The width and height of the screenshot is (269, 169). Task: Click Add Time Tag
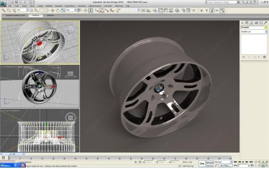188,166
